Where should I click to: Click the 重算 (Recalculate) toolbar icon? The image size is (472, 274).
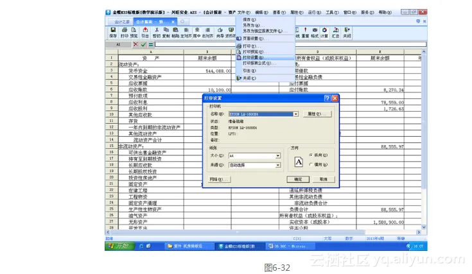coord(305,33)
